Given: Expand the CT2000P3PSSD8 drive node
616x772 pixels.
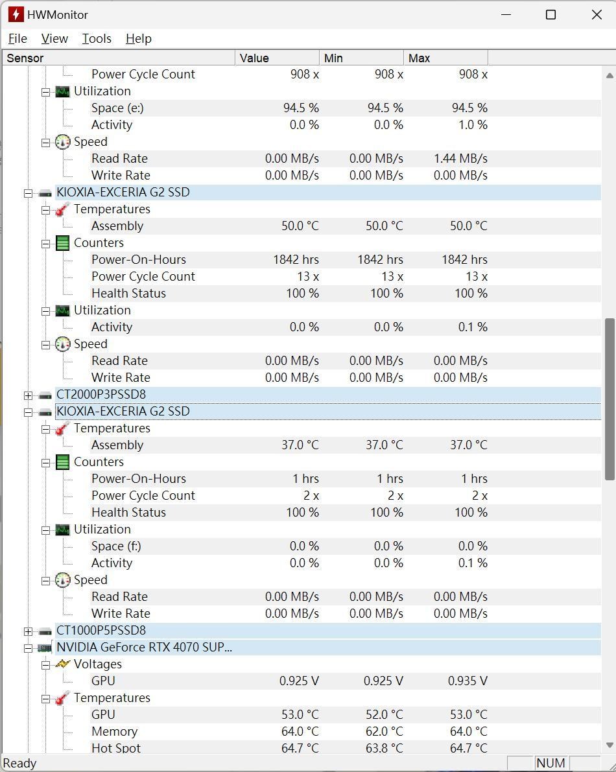Looking at the screenshot, I should [28, 395].
